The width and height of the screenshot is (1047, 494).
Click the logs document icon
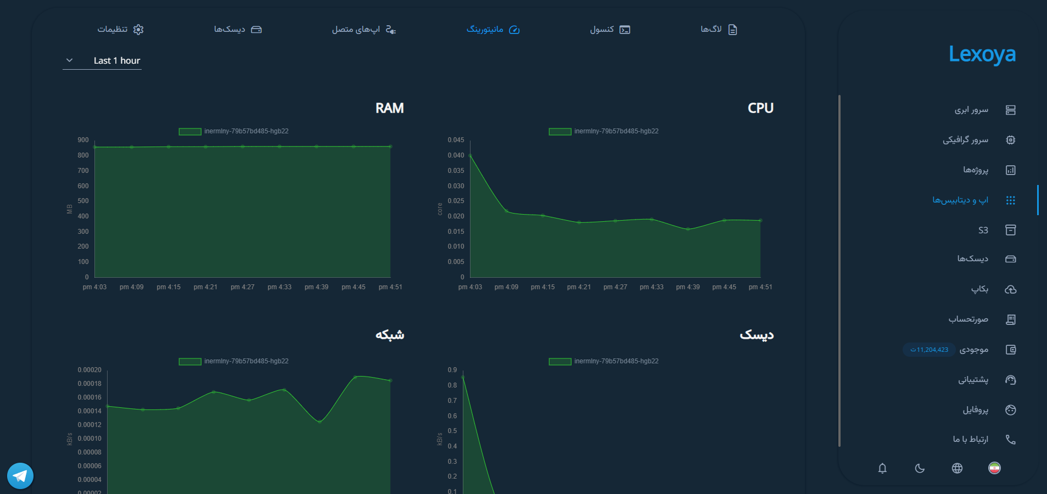(732, 30)
